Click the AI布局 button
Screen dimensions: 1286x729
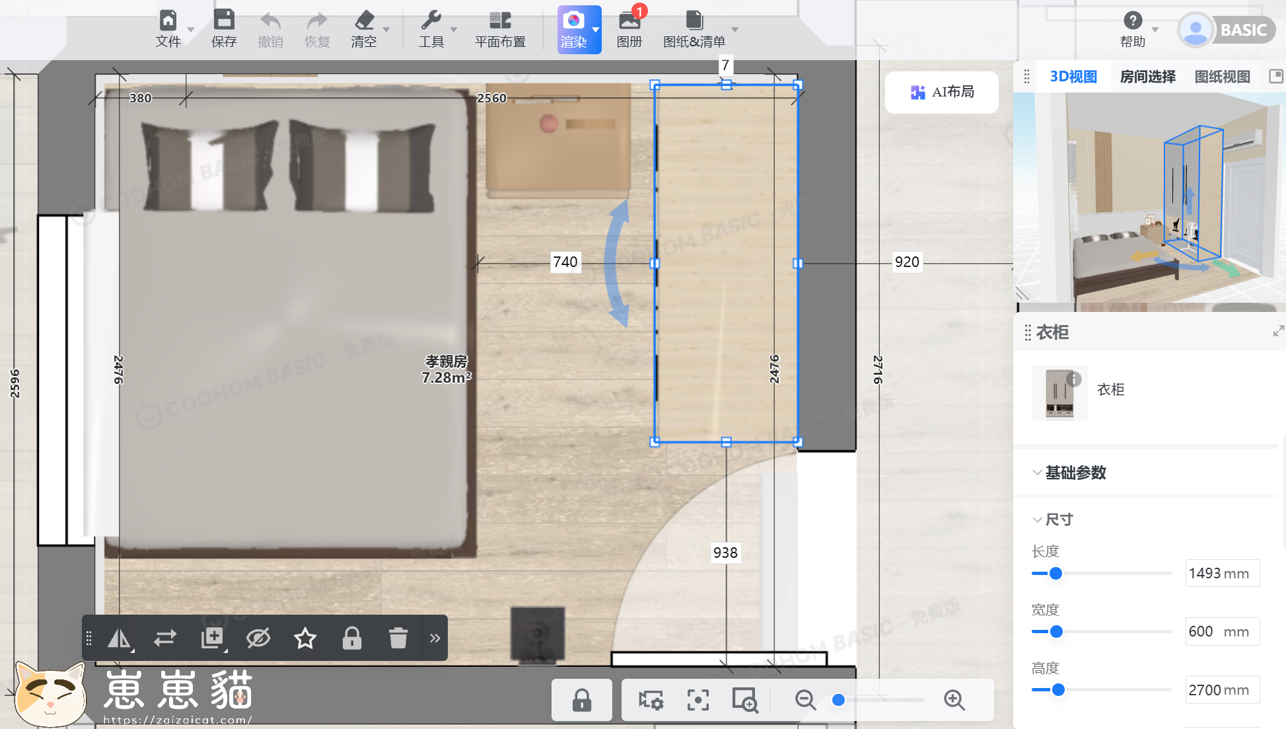click(942, 92)
